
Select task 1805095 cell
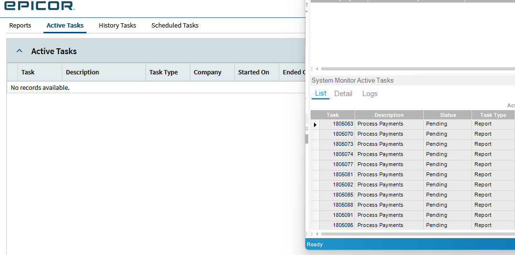(337, 226)
